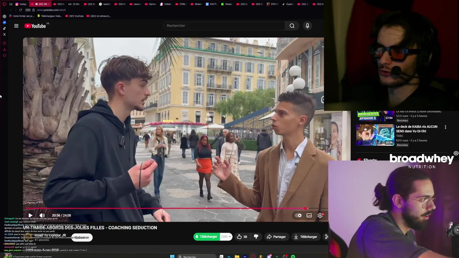Open 'Téléchargeur Vidé...' bookmark
459x258 pixels.
(49, 16)
